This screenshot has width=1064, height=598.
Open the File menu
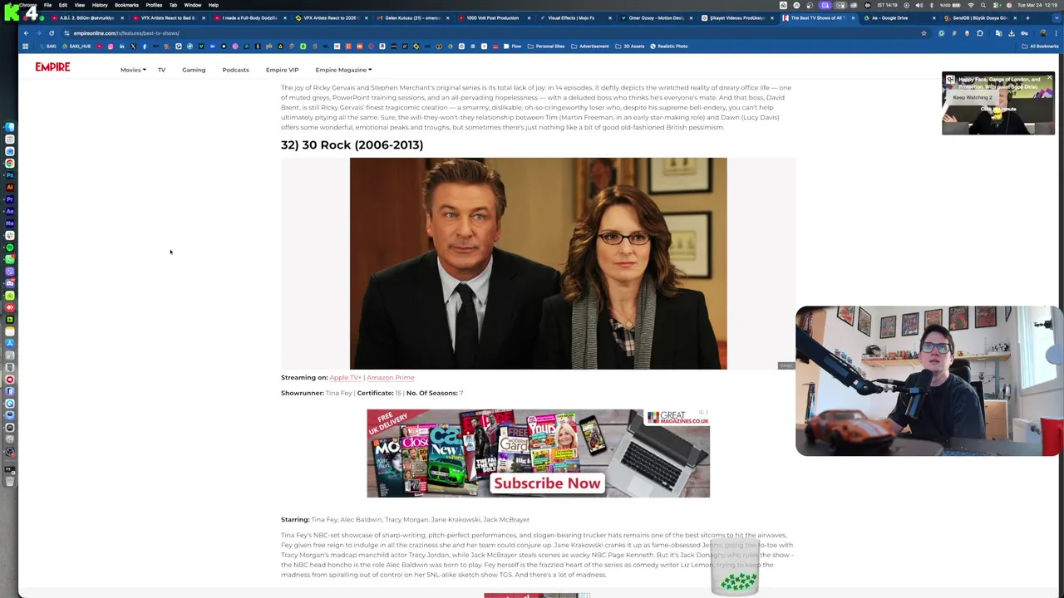click(47, 5)
